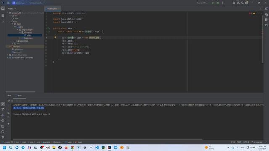
Task: Open the Problems tool window
Action: [x=3, y=132]
